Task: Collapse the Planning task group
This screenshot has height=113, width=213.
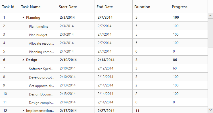Action: tap(23, 18)
